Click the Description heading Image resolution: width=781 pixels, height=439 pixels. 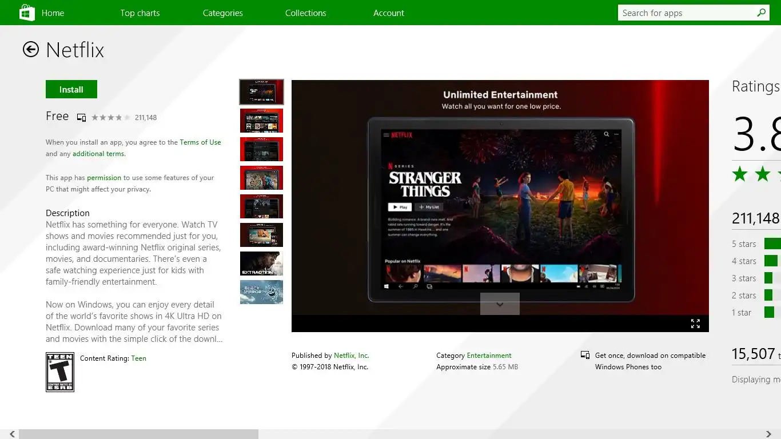click(x=67, y=213)
